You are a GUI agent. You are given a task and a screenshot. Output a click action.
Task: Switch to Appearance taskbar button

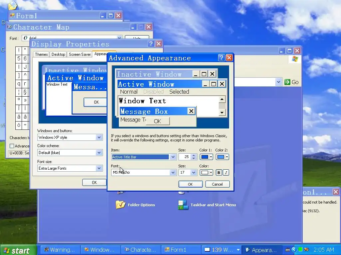click(262, 250)
